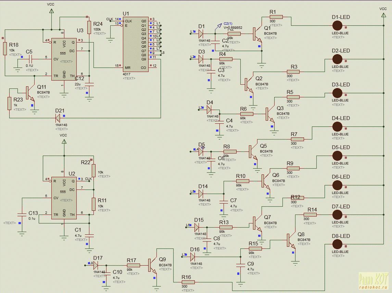Select resistor R16 near the bottom

pyautogui.click(x=188, y=282)
